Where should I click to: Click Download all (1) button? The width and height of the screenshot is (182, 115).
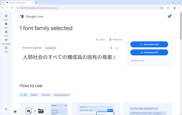pyautogui.click(x=149, y=52)
